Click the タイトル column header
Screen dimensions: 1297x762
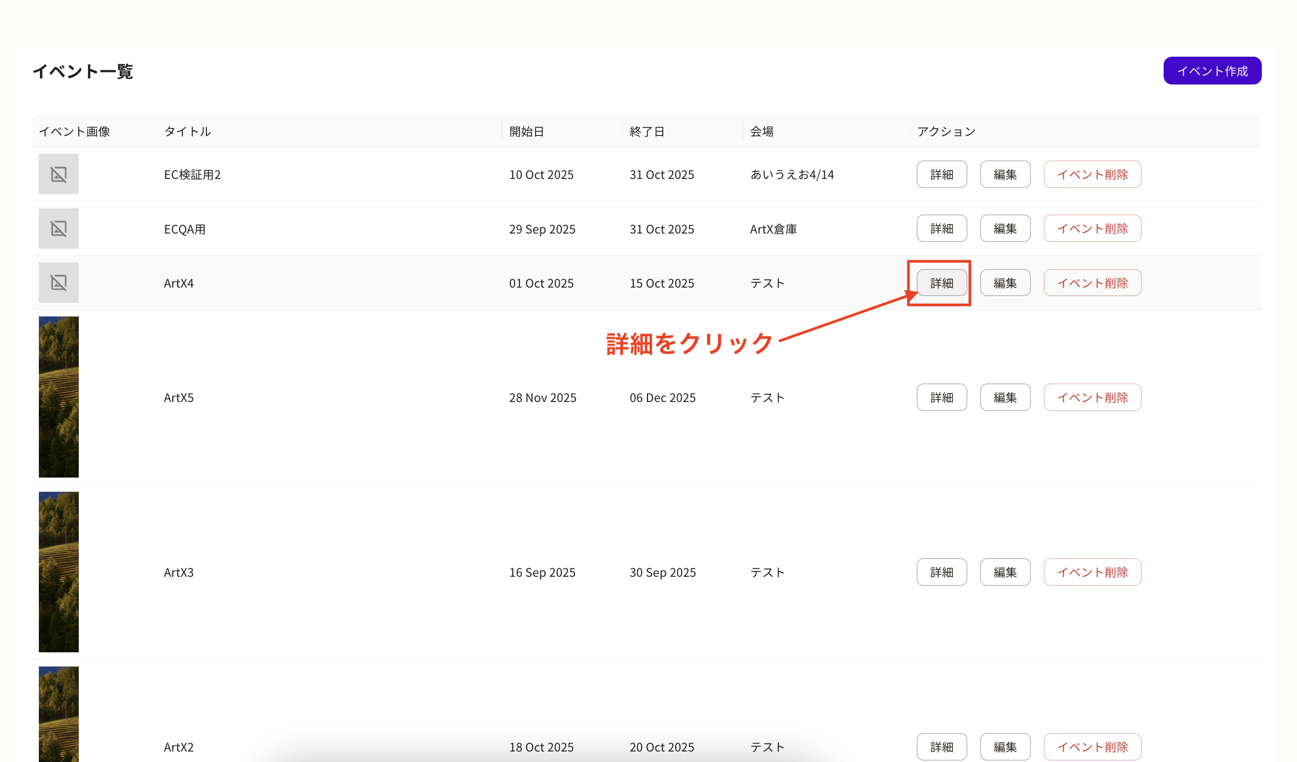(x=187, y=132)
